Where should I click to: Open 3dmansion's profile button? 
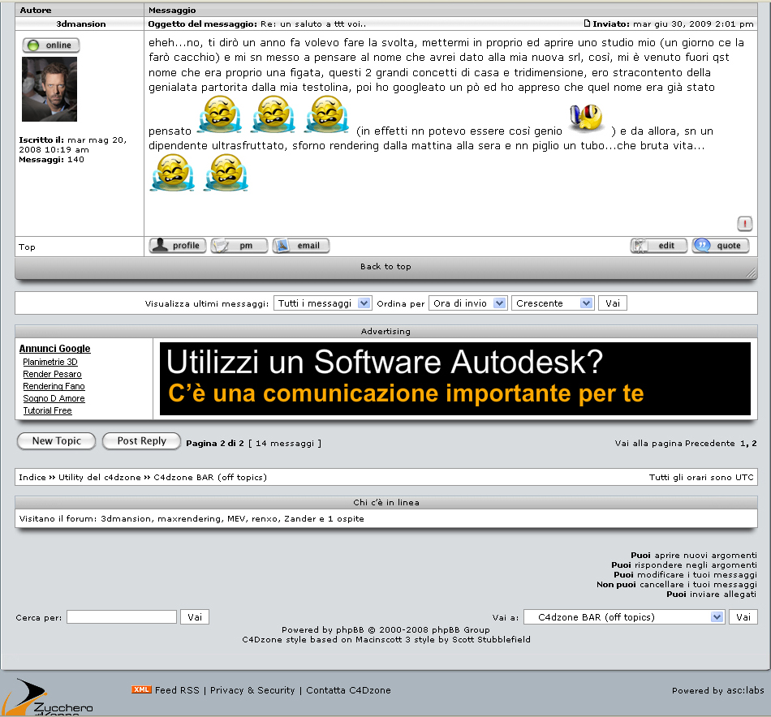178,245
